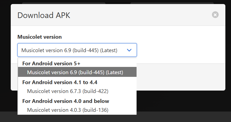Pick Musicolet version 4.0.3 (build-136)
This screenshot has height=122, width=231.
pyautogui.click(x=77, y=110)
